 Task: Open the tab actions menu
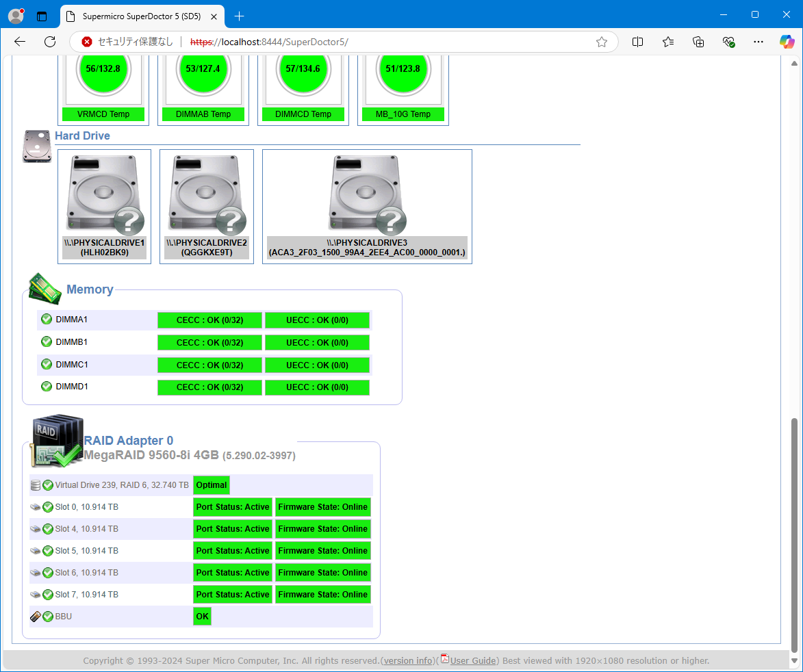(42, 16)
